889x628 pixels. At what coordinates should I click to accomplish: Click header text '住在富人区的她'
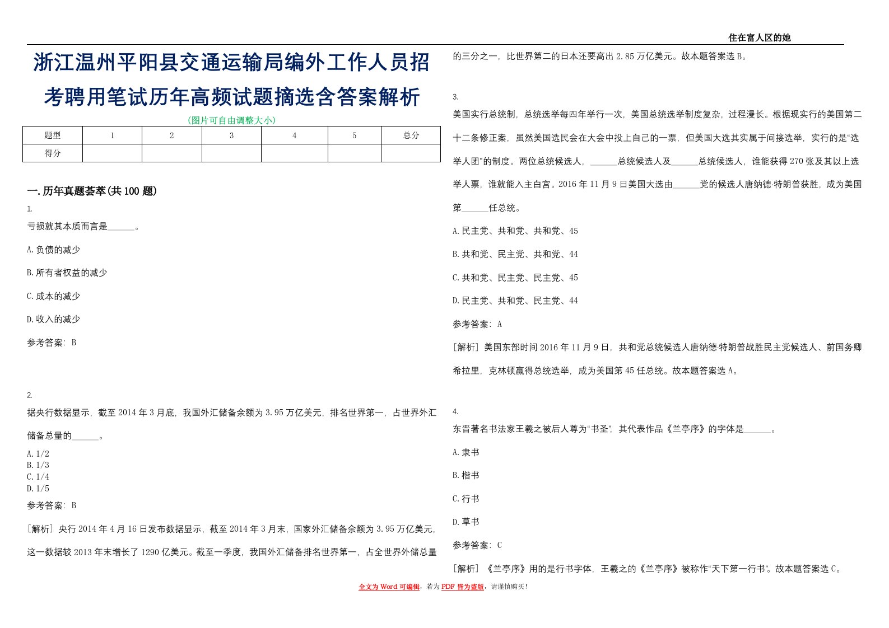[759, 38]
